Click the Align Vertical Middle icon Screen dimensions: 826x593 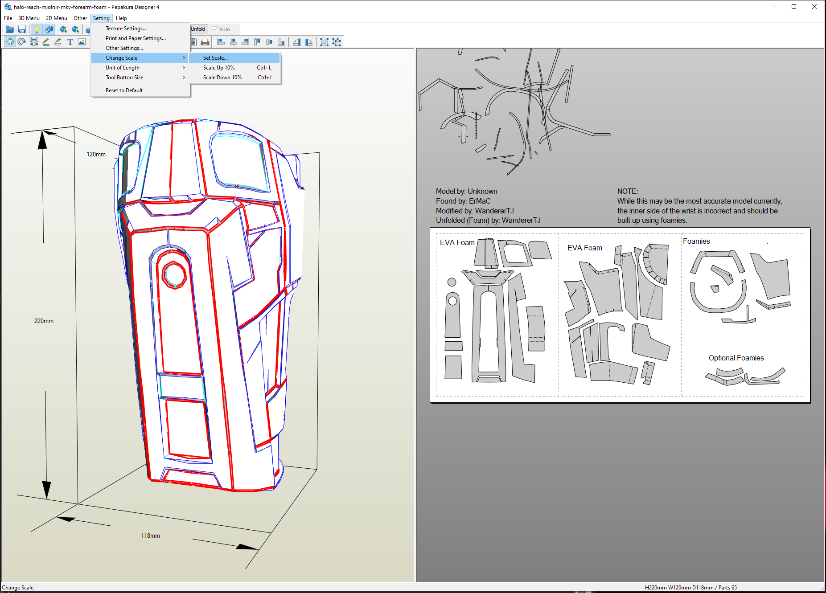pos(269,42)
